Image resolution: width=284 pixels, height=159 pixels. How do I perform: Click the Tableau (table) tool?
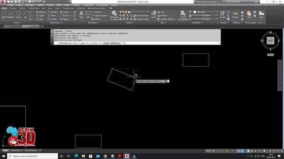click(96, 19)
